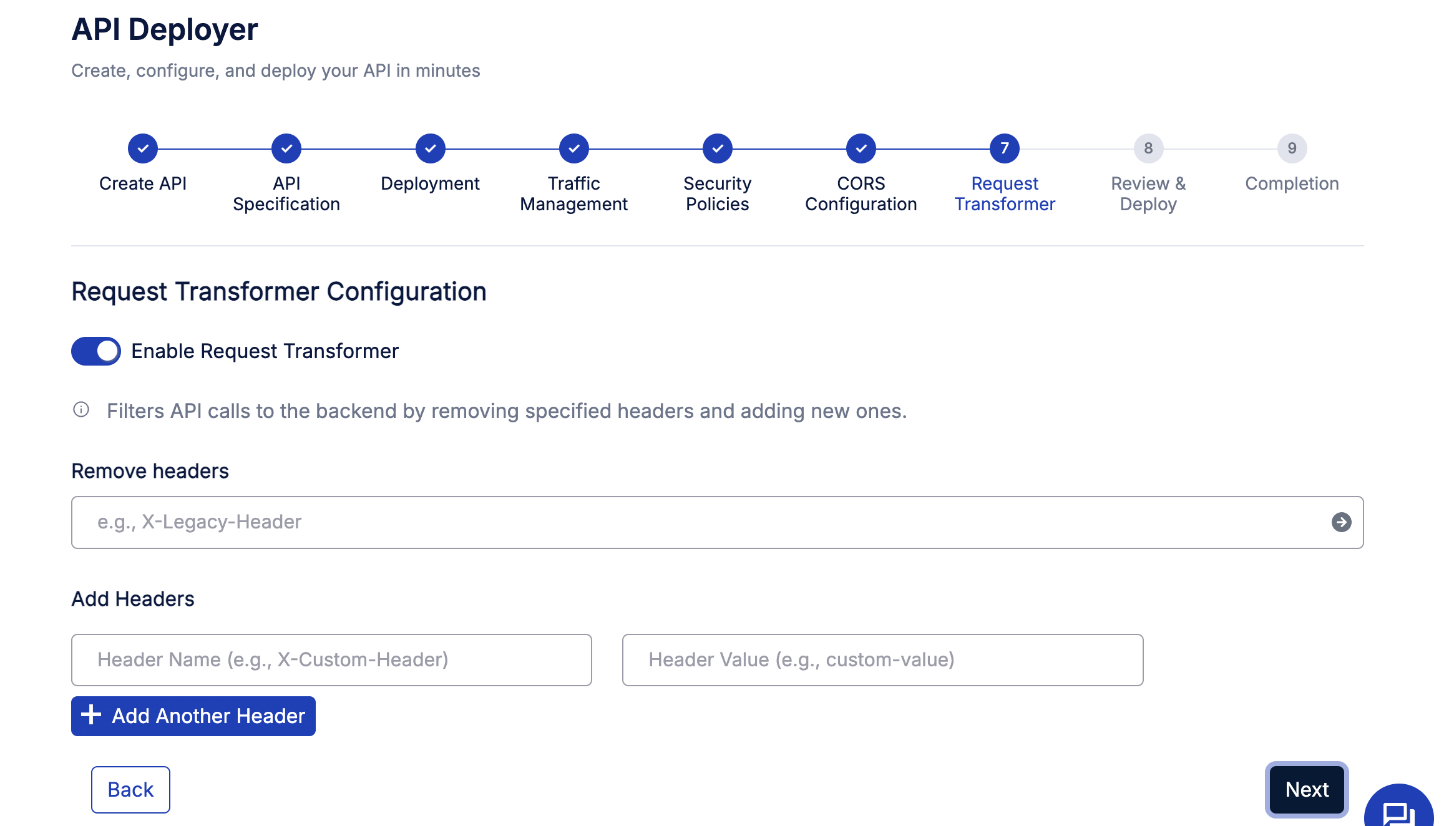
Task: Click the Request Transformer step label
Action: (1005, 194)
